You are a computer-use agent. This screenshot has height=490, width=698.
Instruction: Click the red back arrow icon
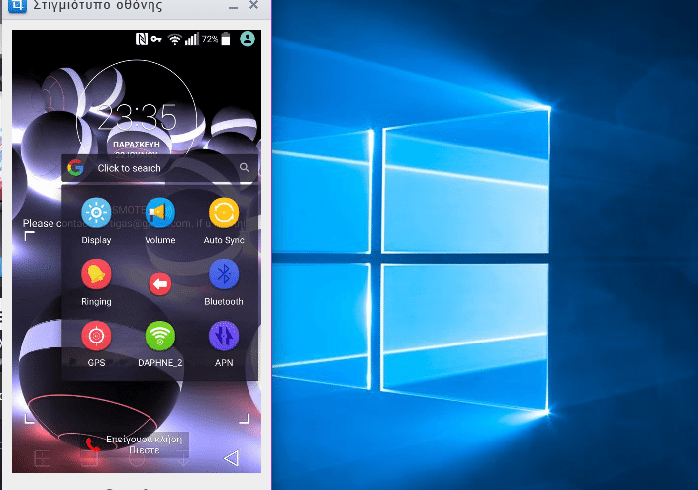point(159,283)
